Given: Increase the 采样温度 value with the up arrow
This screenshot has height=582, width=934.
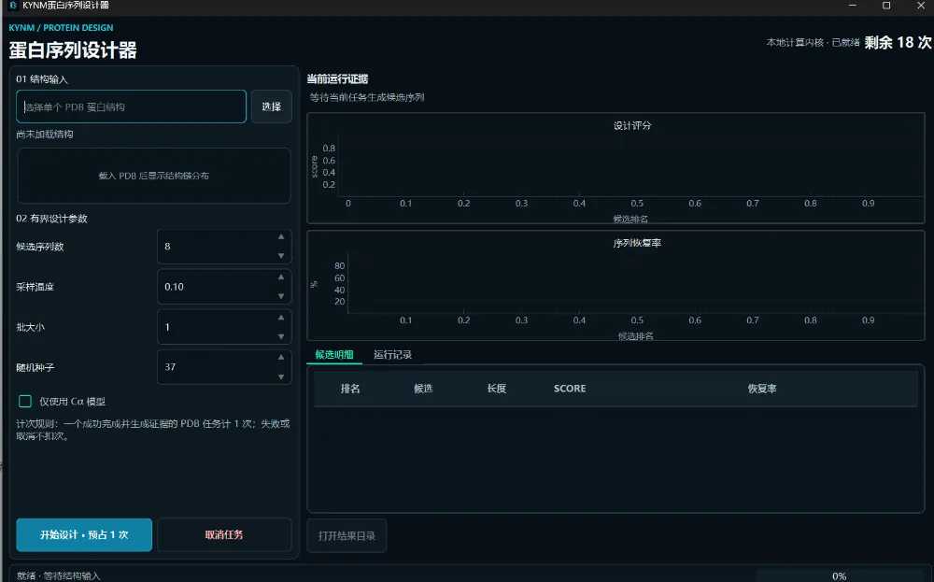Looking at the screenshot, I should (x=281, y=277).
